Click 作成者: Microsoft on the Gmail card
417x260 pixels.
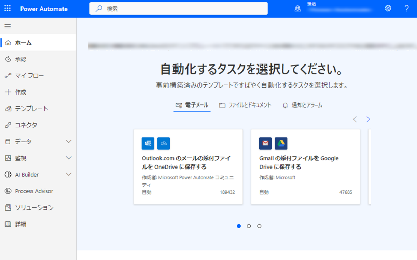click(277, 178)
